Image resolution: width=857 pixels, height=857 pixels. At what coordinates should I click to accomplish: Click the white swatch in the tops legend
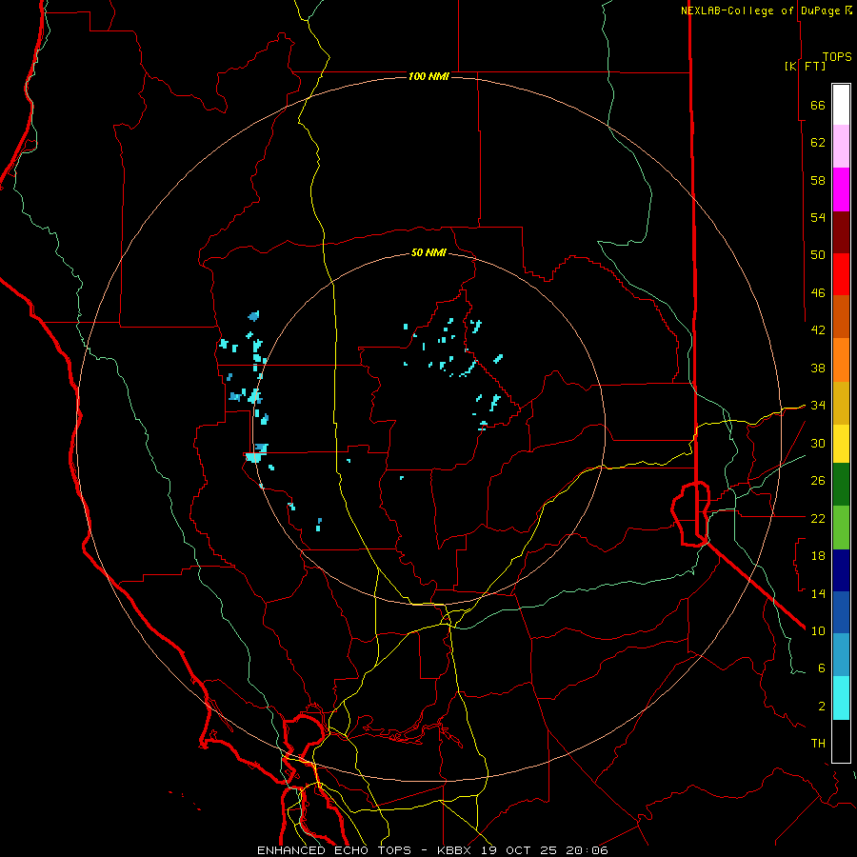coord(841,105)
